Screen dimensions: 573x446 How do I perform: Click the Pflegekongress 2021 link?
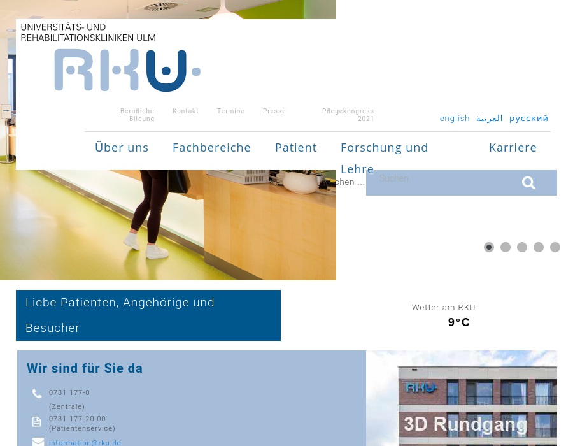click(x=348, y=115)
